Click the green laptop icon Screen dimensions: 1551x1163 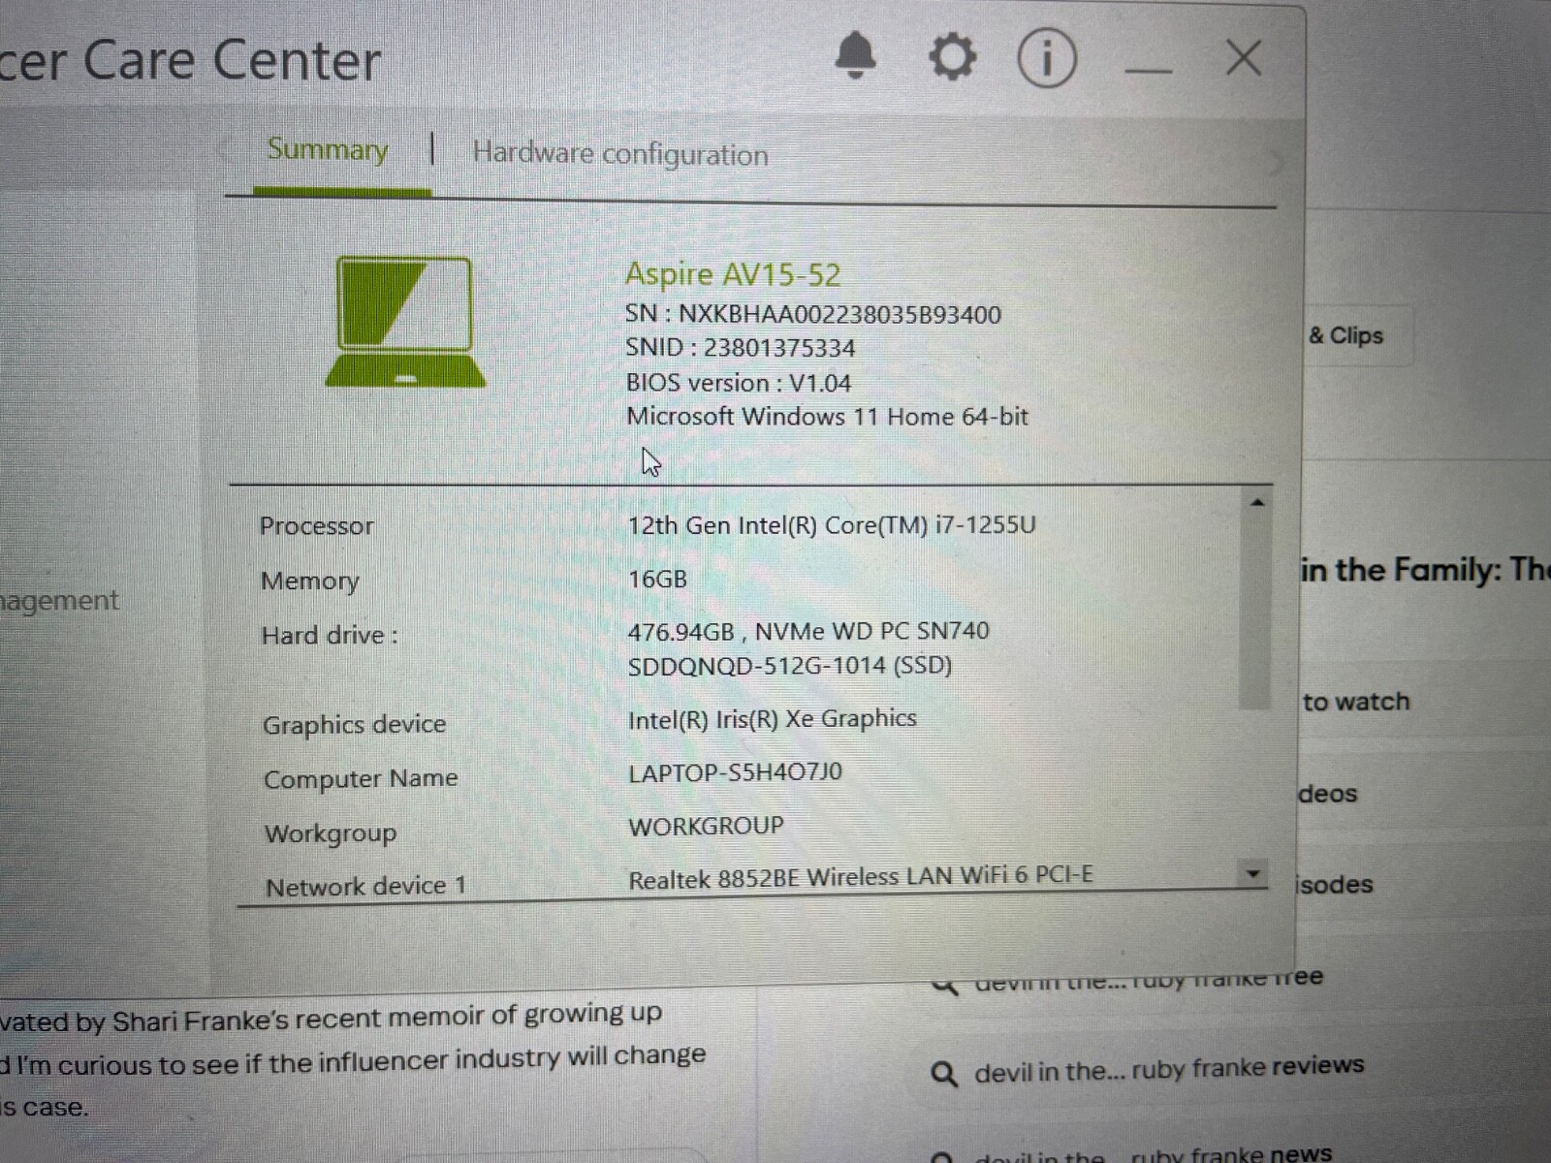point(405,322)
